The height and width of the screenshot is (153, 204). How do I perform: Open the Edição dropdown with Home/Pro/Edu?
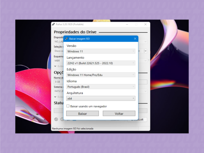point(101,75)
